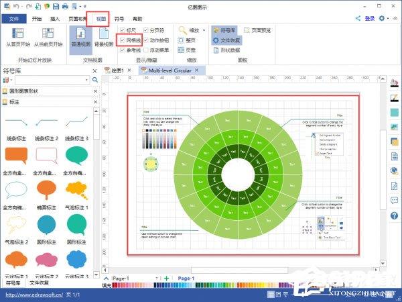402x302 pixels.
Task: Click the 登录 login link
Action: tap(370, 18)
